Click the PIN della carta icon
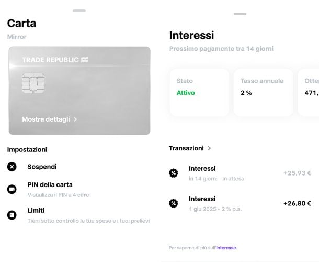Viewport: 319px width, 262px height. click(x=12, y=189)
